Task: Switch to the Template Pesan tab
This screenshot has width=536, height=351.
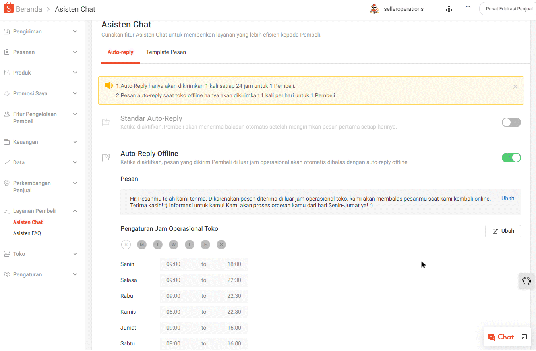Action: tap(166, 52)
